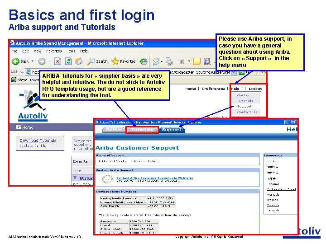Click the History clock icon

pyautogui.click(x=144, y=61)
